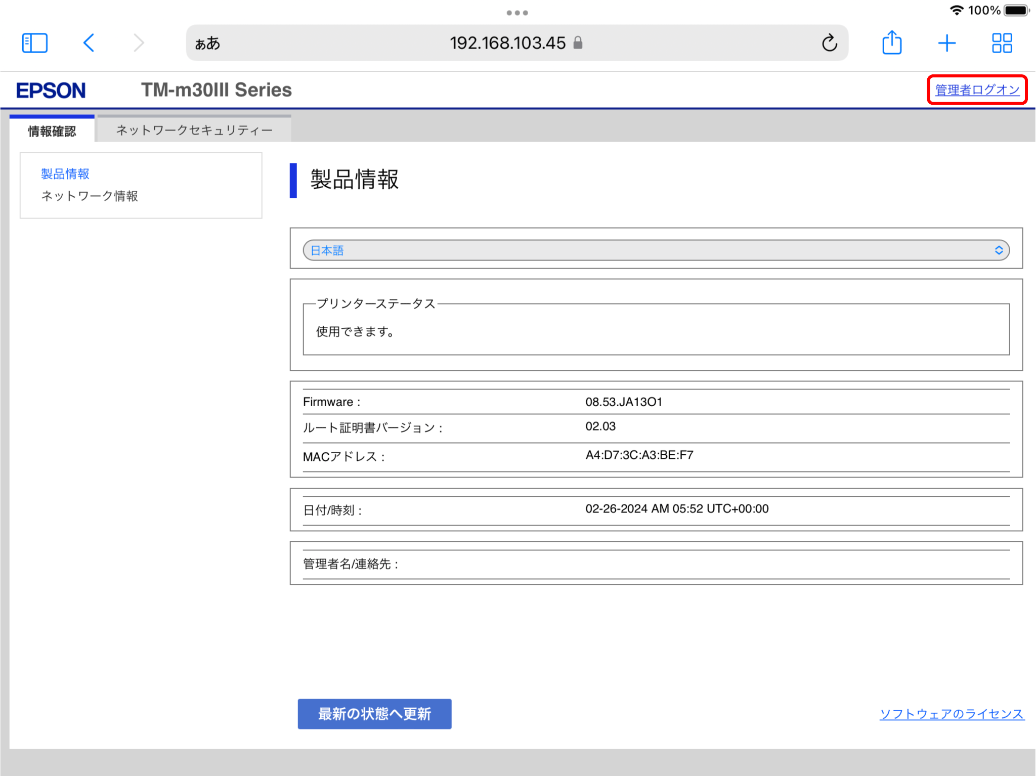The width and height of the screenshot is (1036, 776).
Task: Click the MAC address A4:D7:3C:A3:BE:F7
Action: point(639,455)
